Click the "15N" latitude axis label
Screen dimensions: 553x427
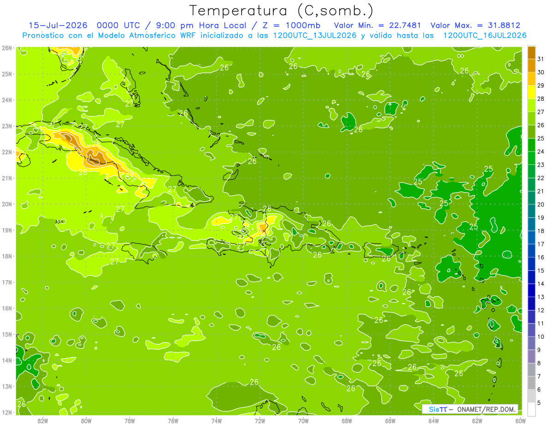pos(7,334)
